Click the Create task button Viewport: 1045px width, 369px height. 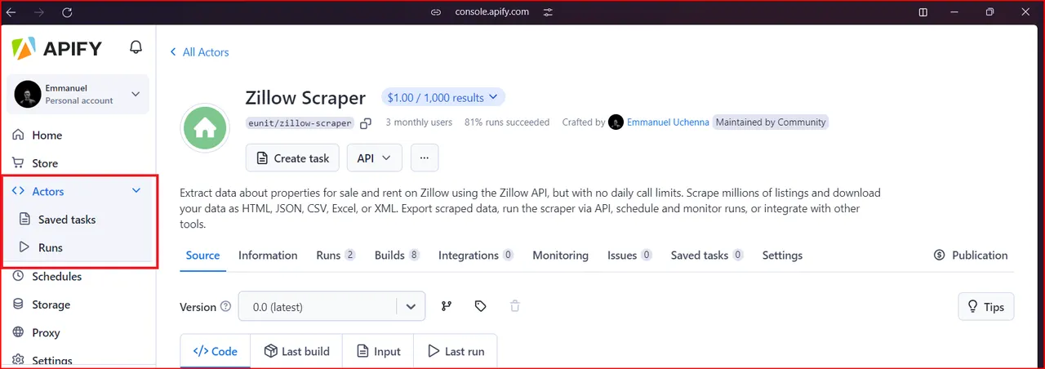[x=293, y=158]
